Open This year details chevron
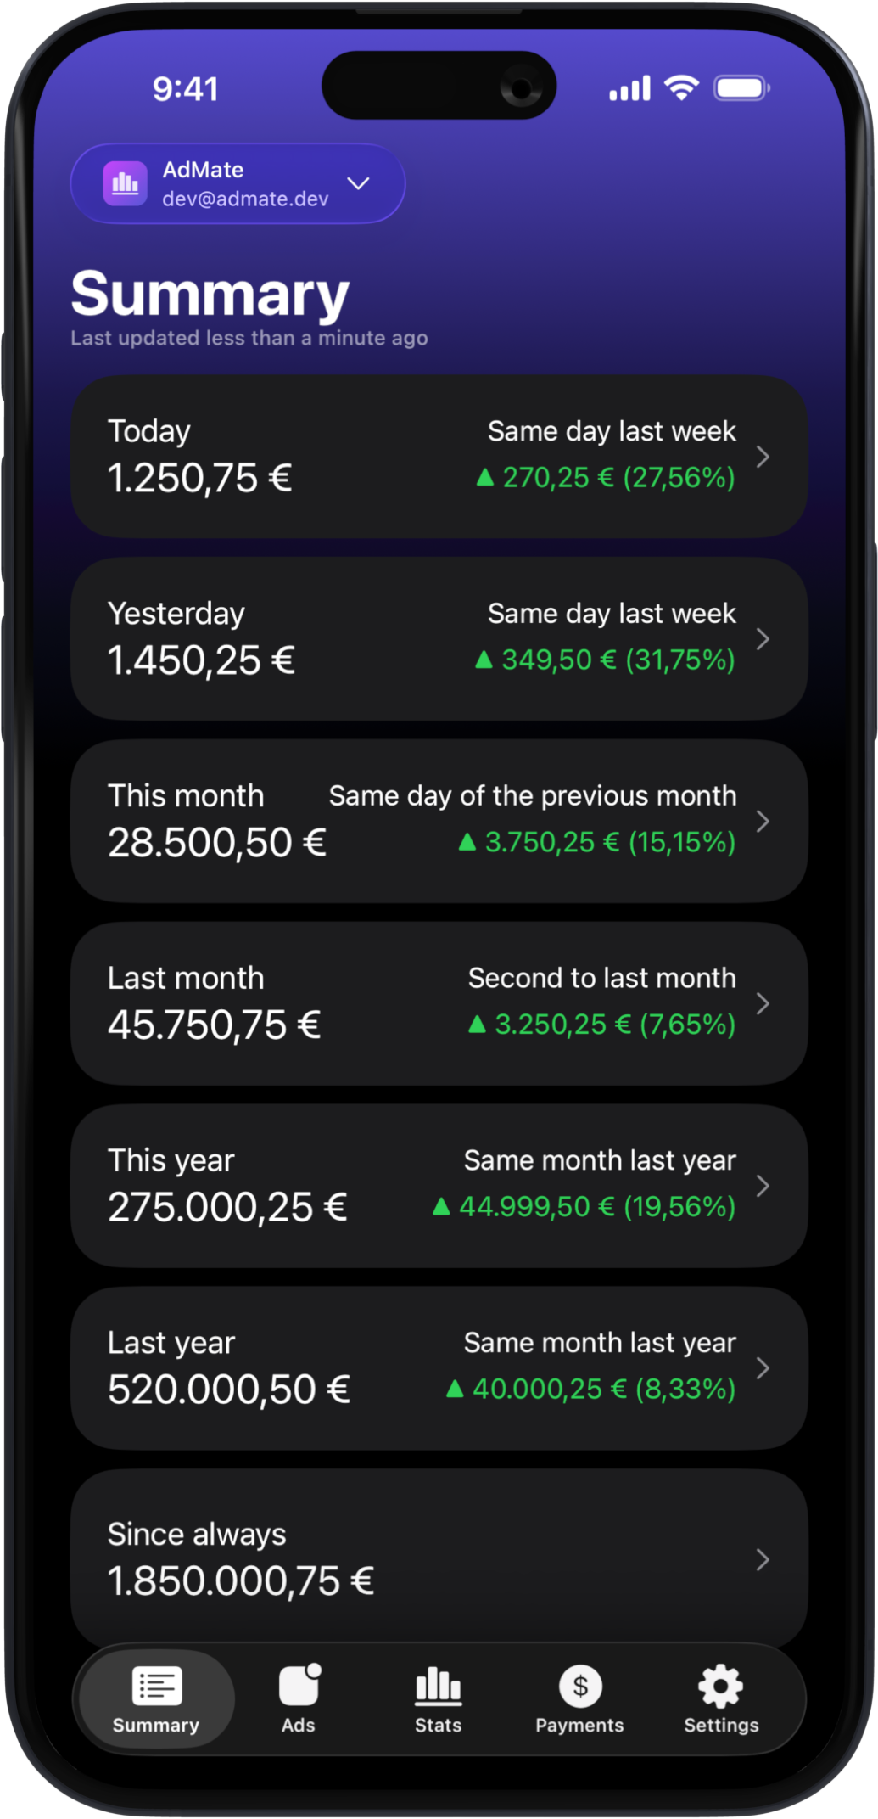 click(763, 1186)
